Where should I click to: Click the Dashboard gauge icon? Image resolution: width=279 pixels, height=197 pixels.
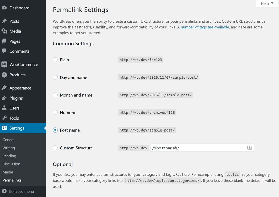coord(4,8)
